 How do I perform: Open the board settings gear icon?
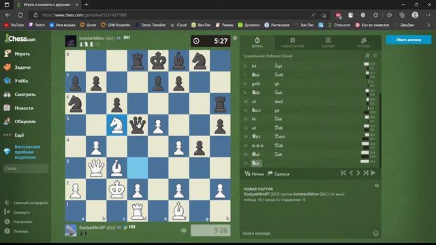[x=235, y=38]
